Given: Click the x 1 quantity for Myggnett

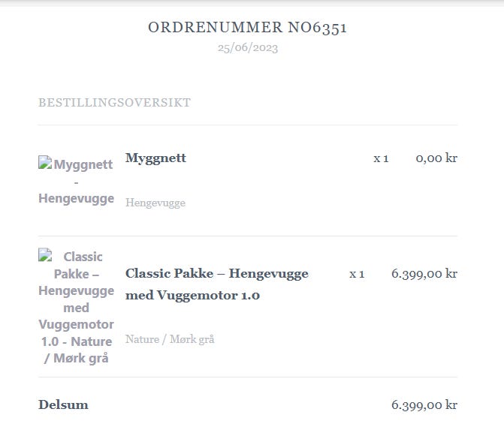Looking at the screenshot, I should 381,158.
